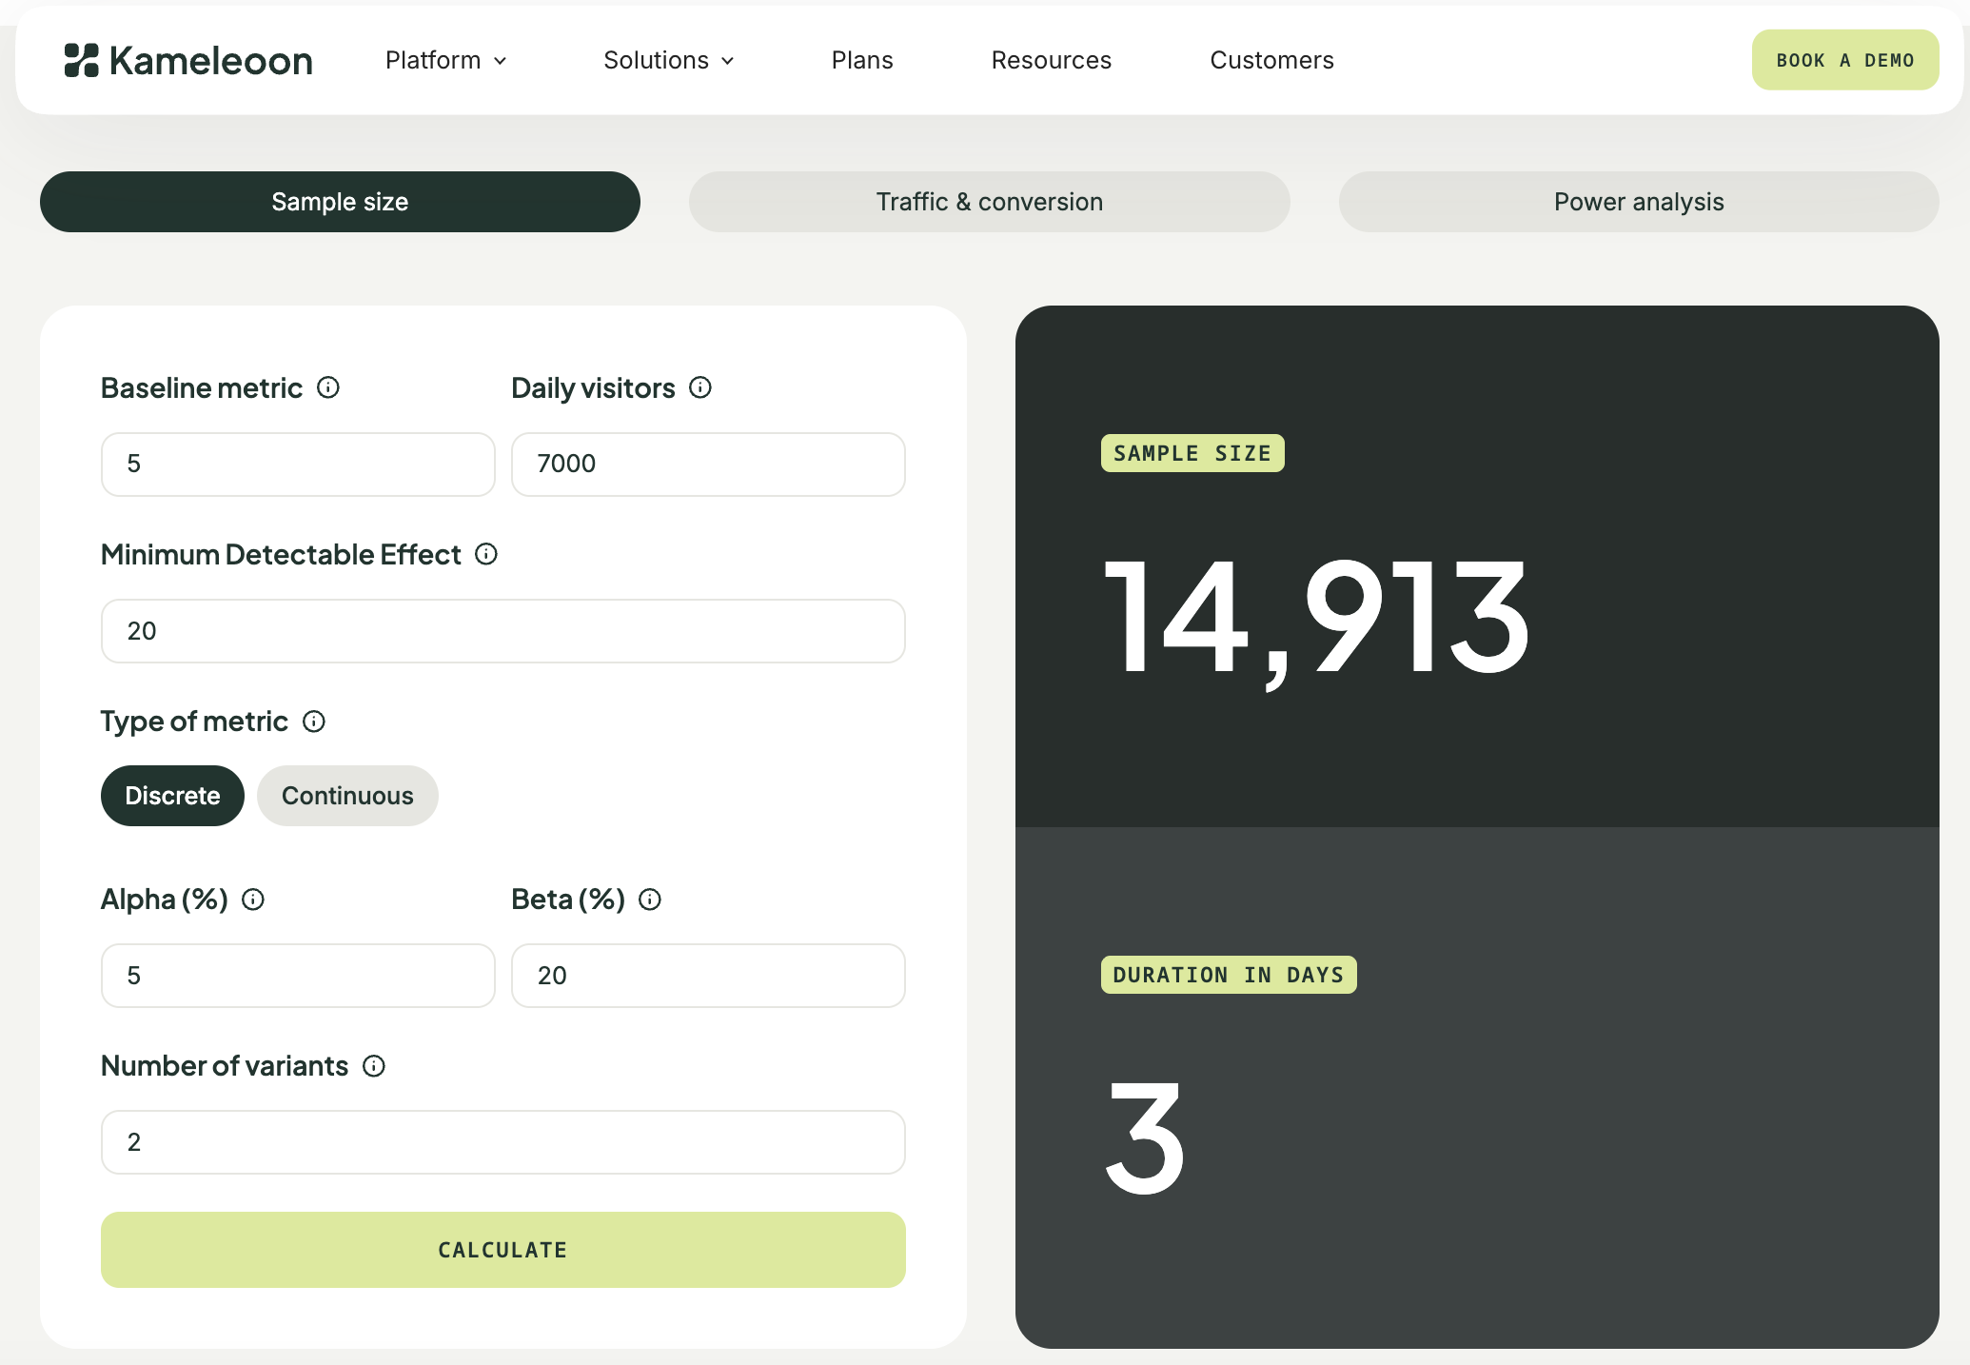Click the Number of variants input
This screenshot has height=1365, width=1970.
click(503, 1142)
